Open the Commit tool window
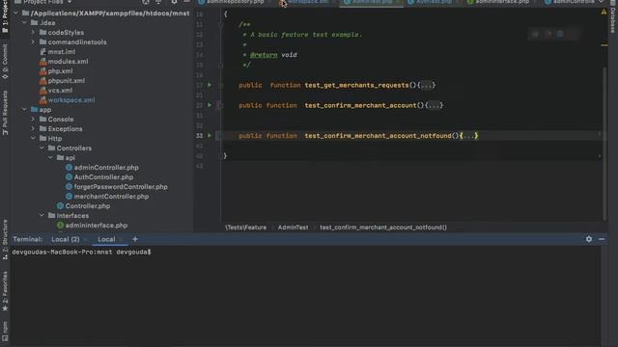618x347 pixels. click(5, 61)
